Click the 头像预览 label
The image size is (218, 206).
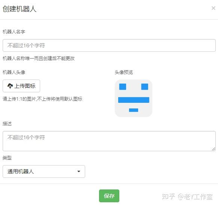[x=124, y=72]
